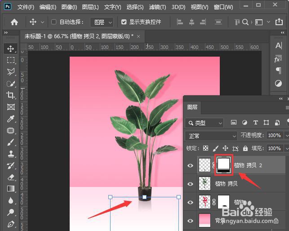Uncheck 显示变换控件 checkbox

[124, 22]
